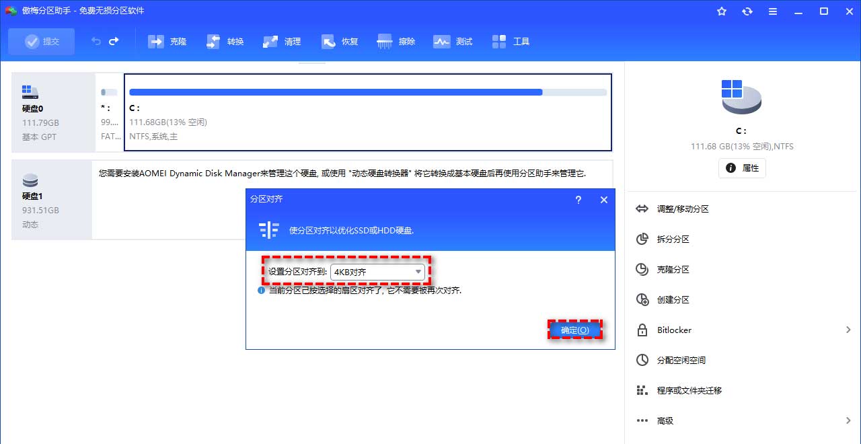This screenshot has height=444, width=861.
Task: Click the 高级 three-dots icon
Action: coord(642,421)
